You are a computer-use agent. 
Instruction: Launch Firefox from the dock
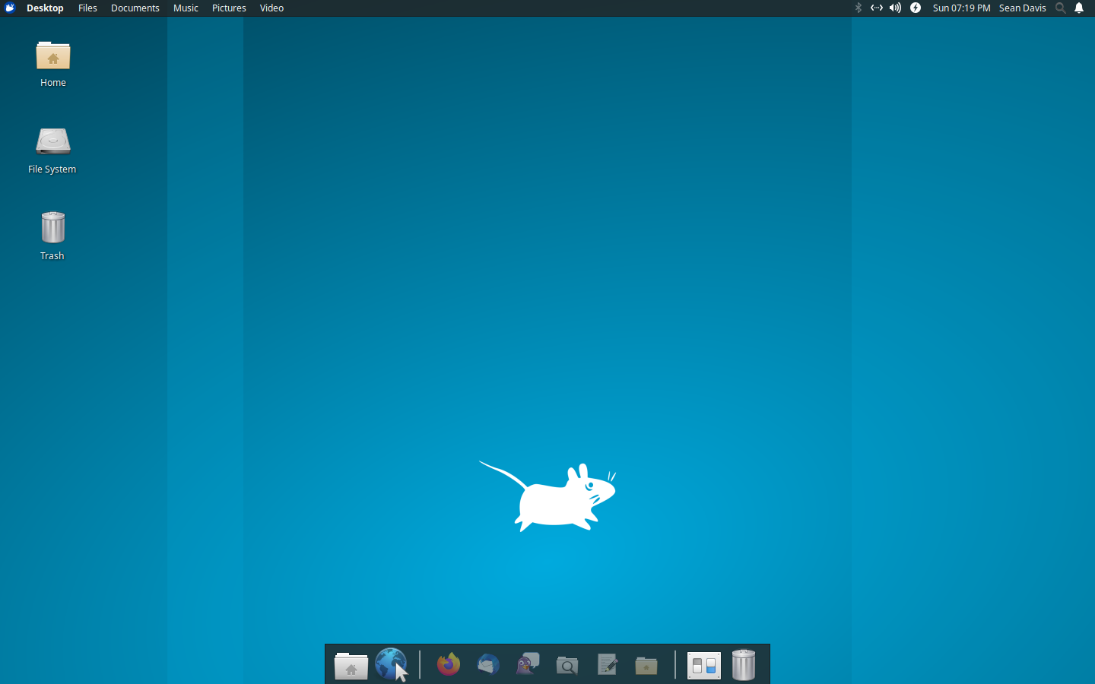point(448,665)
